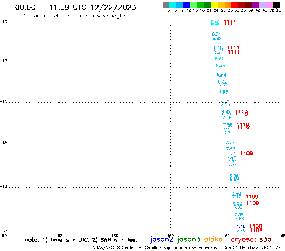
Task: Click the gray swatch in the wave height color scale
Action: [166, 5]
